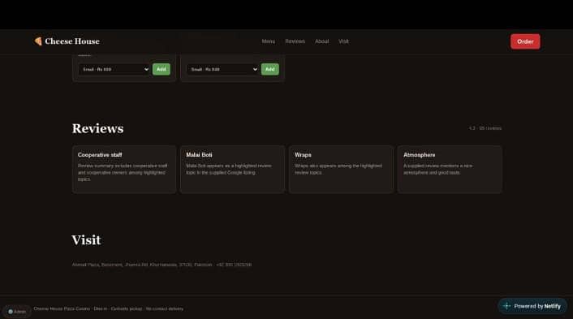Click the red Order button
Image resolution: width=573 pixels, height=319 pixels.
coord(525,41)
